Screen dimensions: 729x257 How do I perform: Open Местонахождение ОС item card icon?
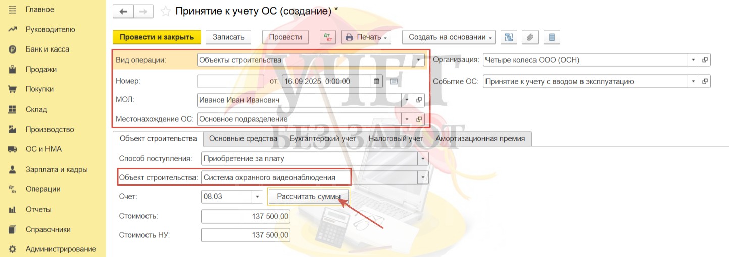(x=419, y=119)
